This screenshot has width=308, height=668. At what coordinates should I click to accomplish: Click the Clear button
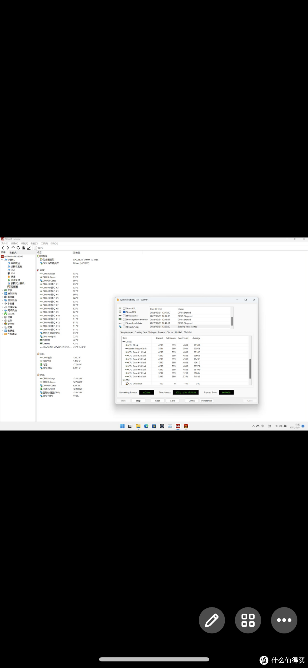[157, 401]
